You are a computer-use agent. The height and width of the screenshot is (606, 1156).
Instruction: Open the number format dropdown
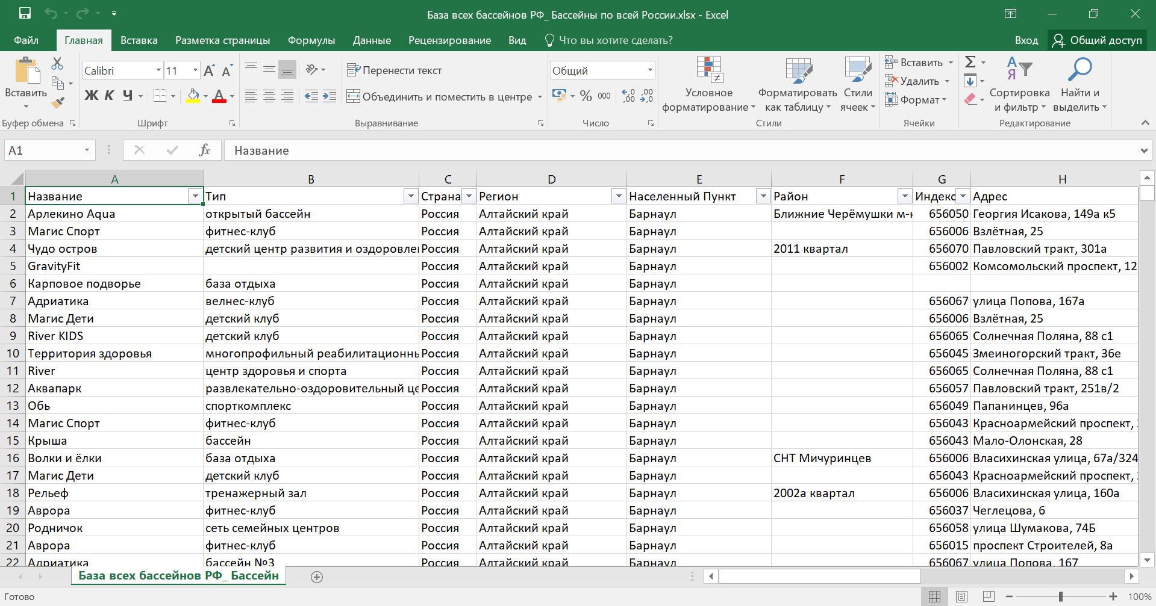649,70
